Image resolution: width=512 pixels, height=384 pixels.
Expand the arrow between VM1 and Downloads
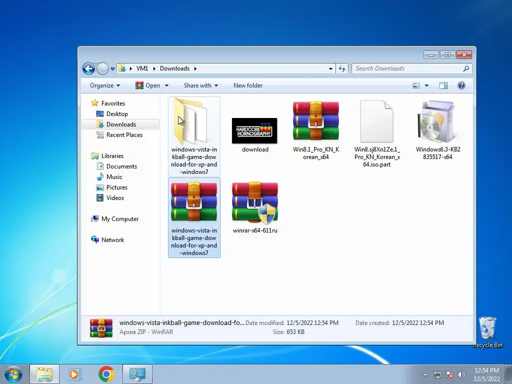[x=154, y=68]
